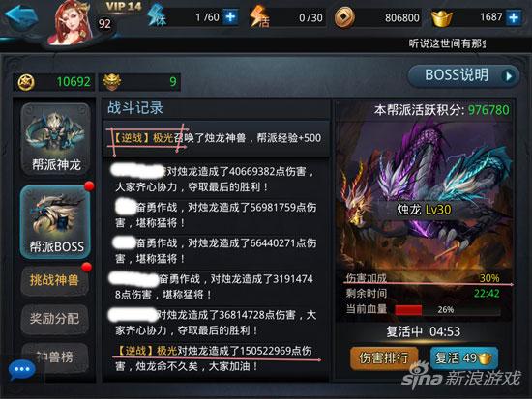532x399 pixels.
Task: Tap the copper coin currency icon
Action: click(x=344, y=17)
